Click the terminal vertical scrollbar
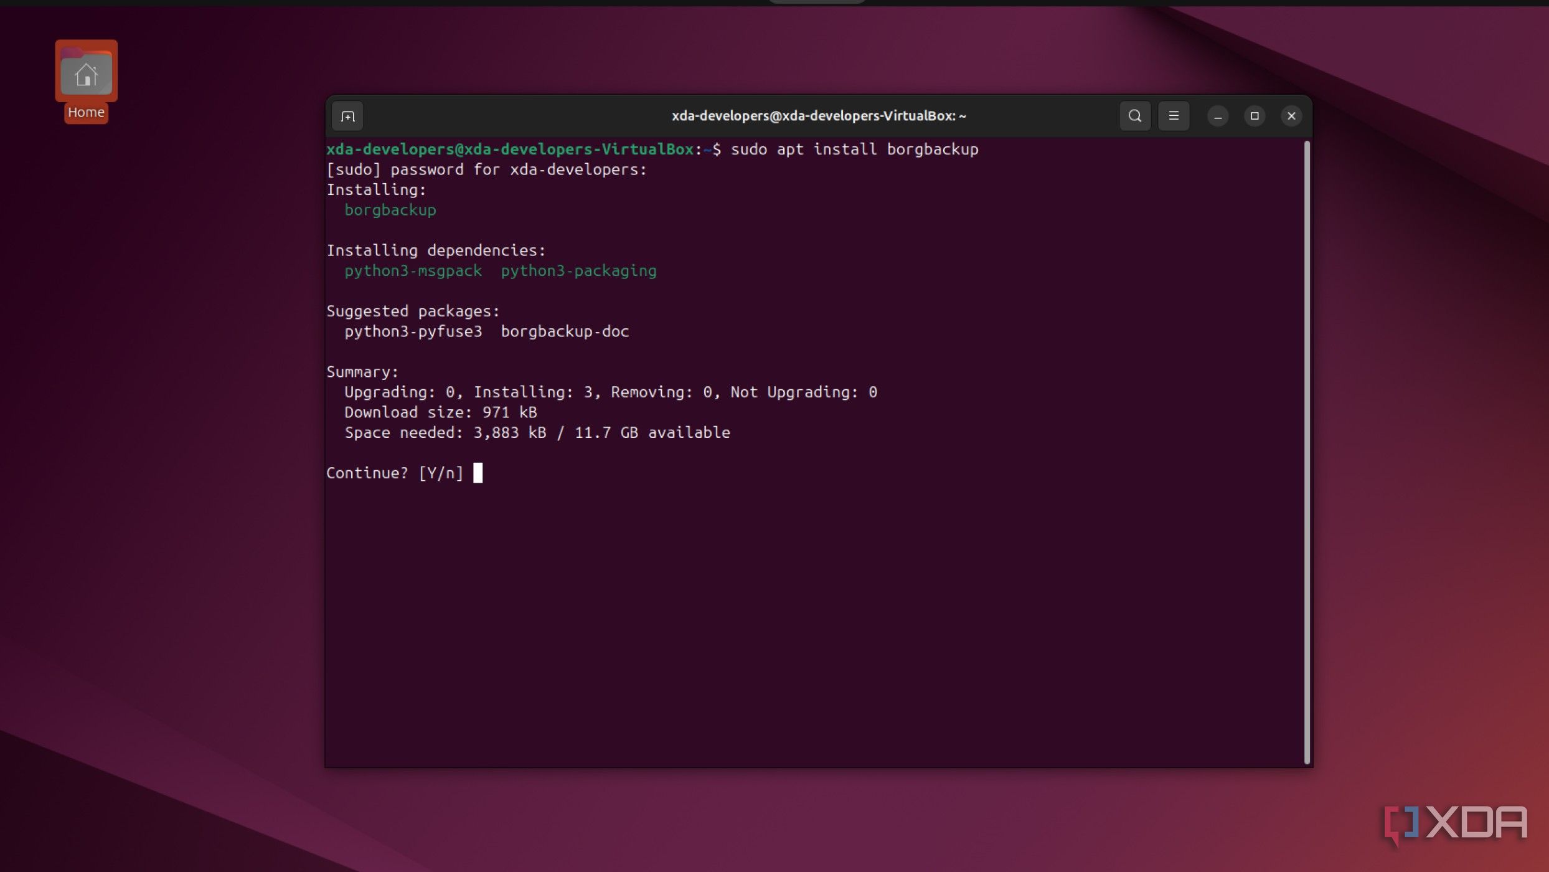This screenshot has width=1549, height=872. 1307,452
